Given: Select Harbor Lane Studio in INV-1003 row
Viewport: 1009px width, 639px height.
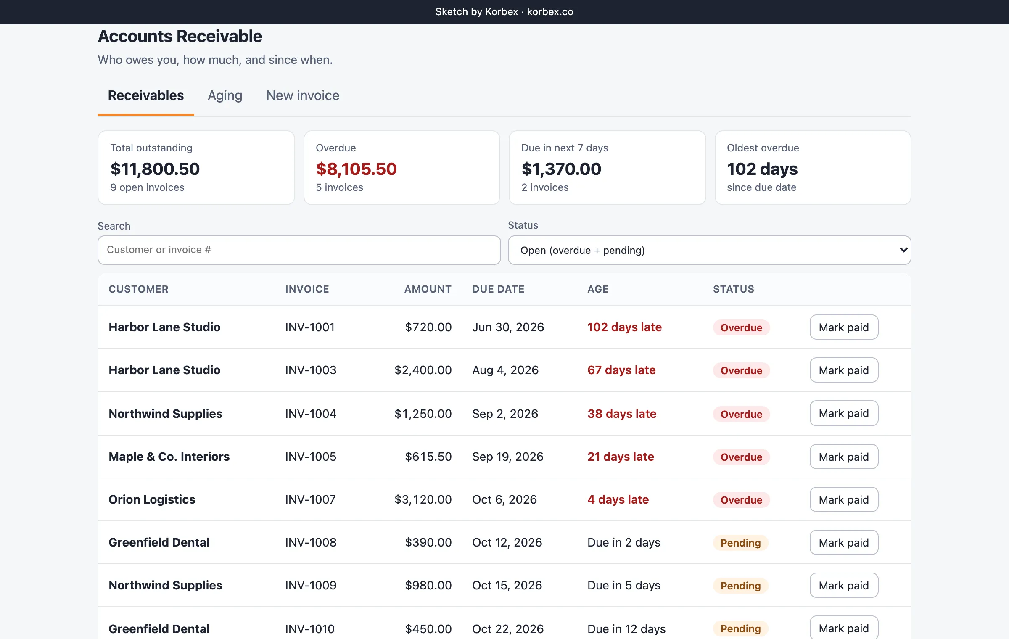Looking at the screenshot, I should 164,370.
